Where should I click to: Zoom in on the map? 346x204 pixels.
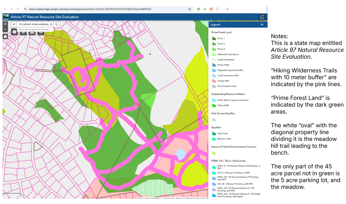pos(5,24)
